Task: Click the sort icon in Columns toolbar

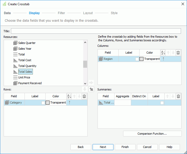Action: click(x=163, y=53)
